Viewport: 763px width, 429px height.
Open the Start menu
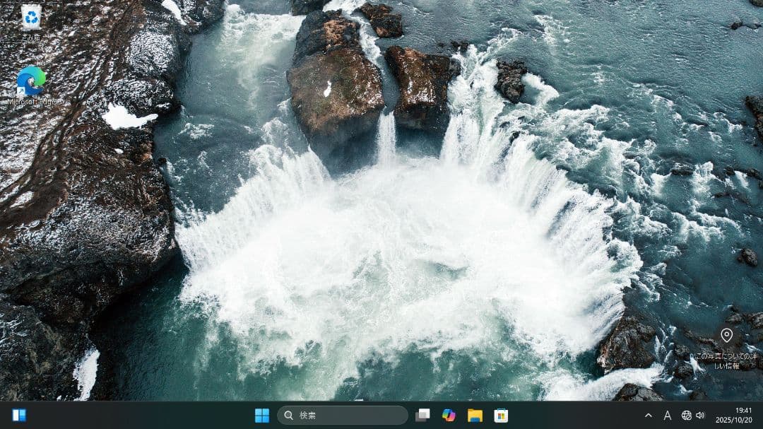[x=263, y=416]
